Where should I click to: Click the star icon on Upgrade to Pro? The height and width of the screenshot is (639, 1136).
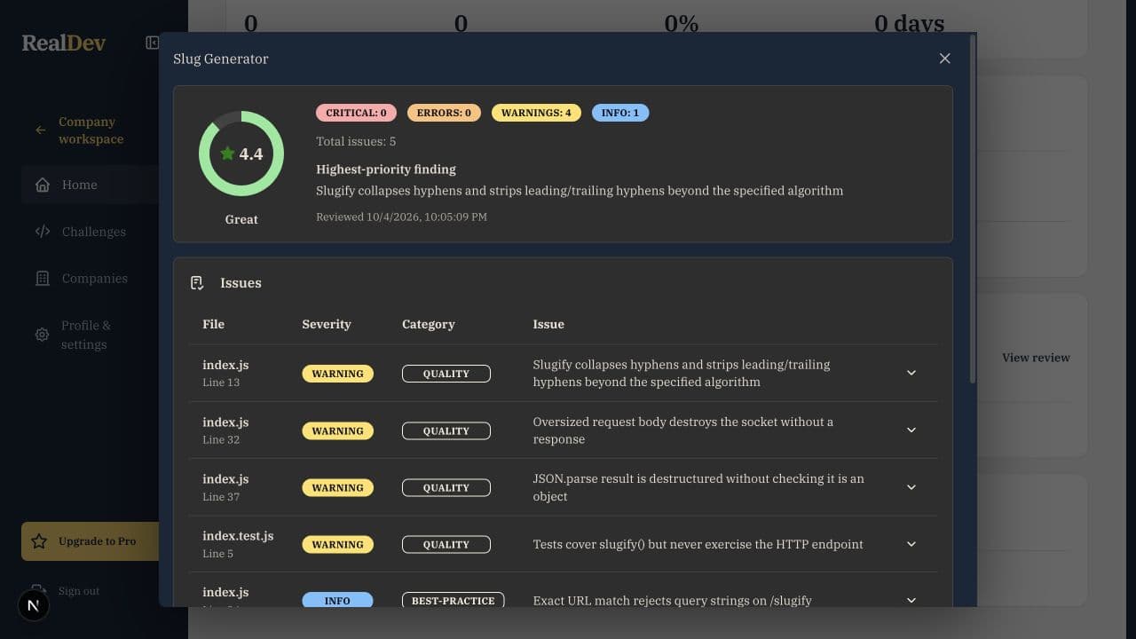coord(39,541)
